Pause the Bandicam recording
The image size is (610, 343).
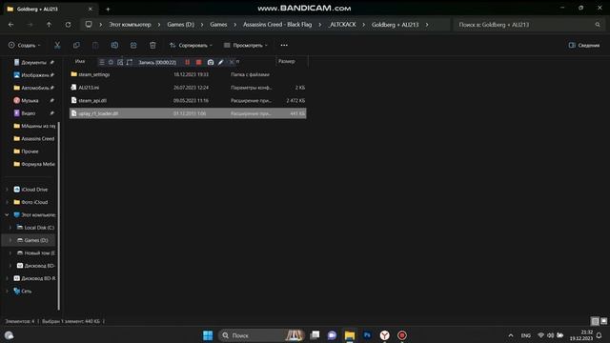click(188, 62)
